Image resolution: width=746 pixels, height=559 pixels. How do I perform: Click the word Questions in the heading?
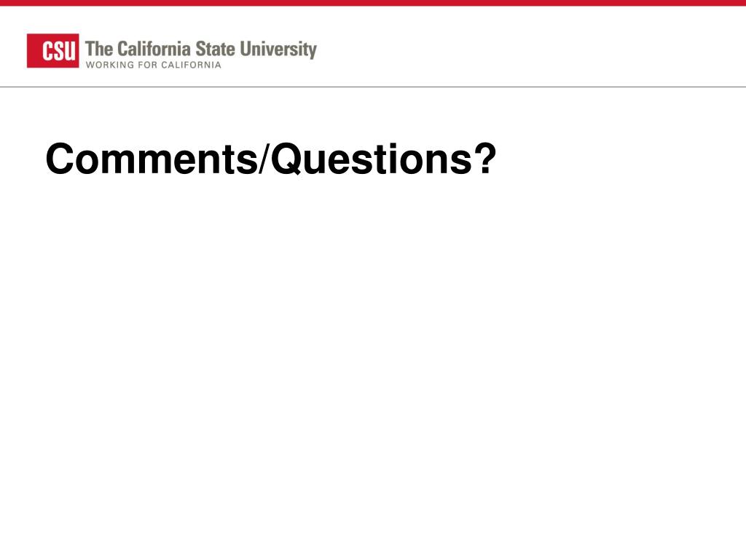372,159
